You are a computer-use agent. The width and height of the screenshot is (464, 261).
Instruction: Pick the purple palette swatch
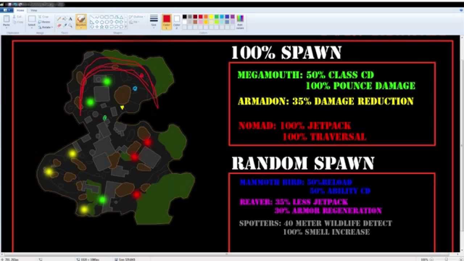pos(232,17)
